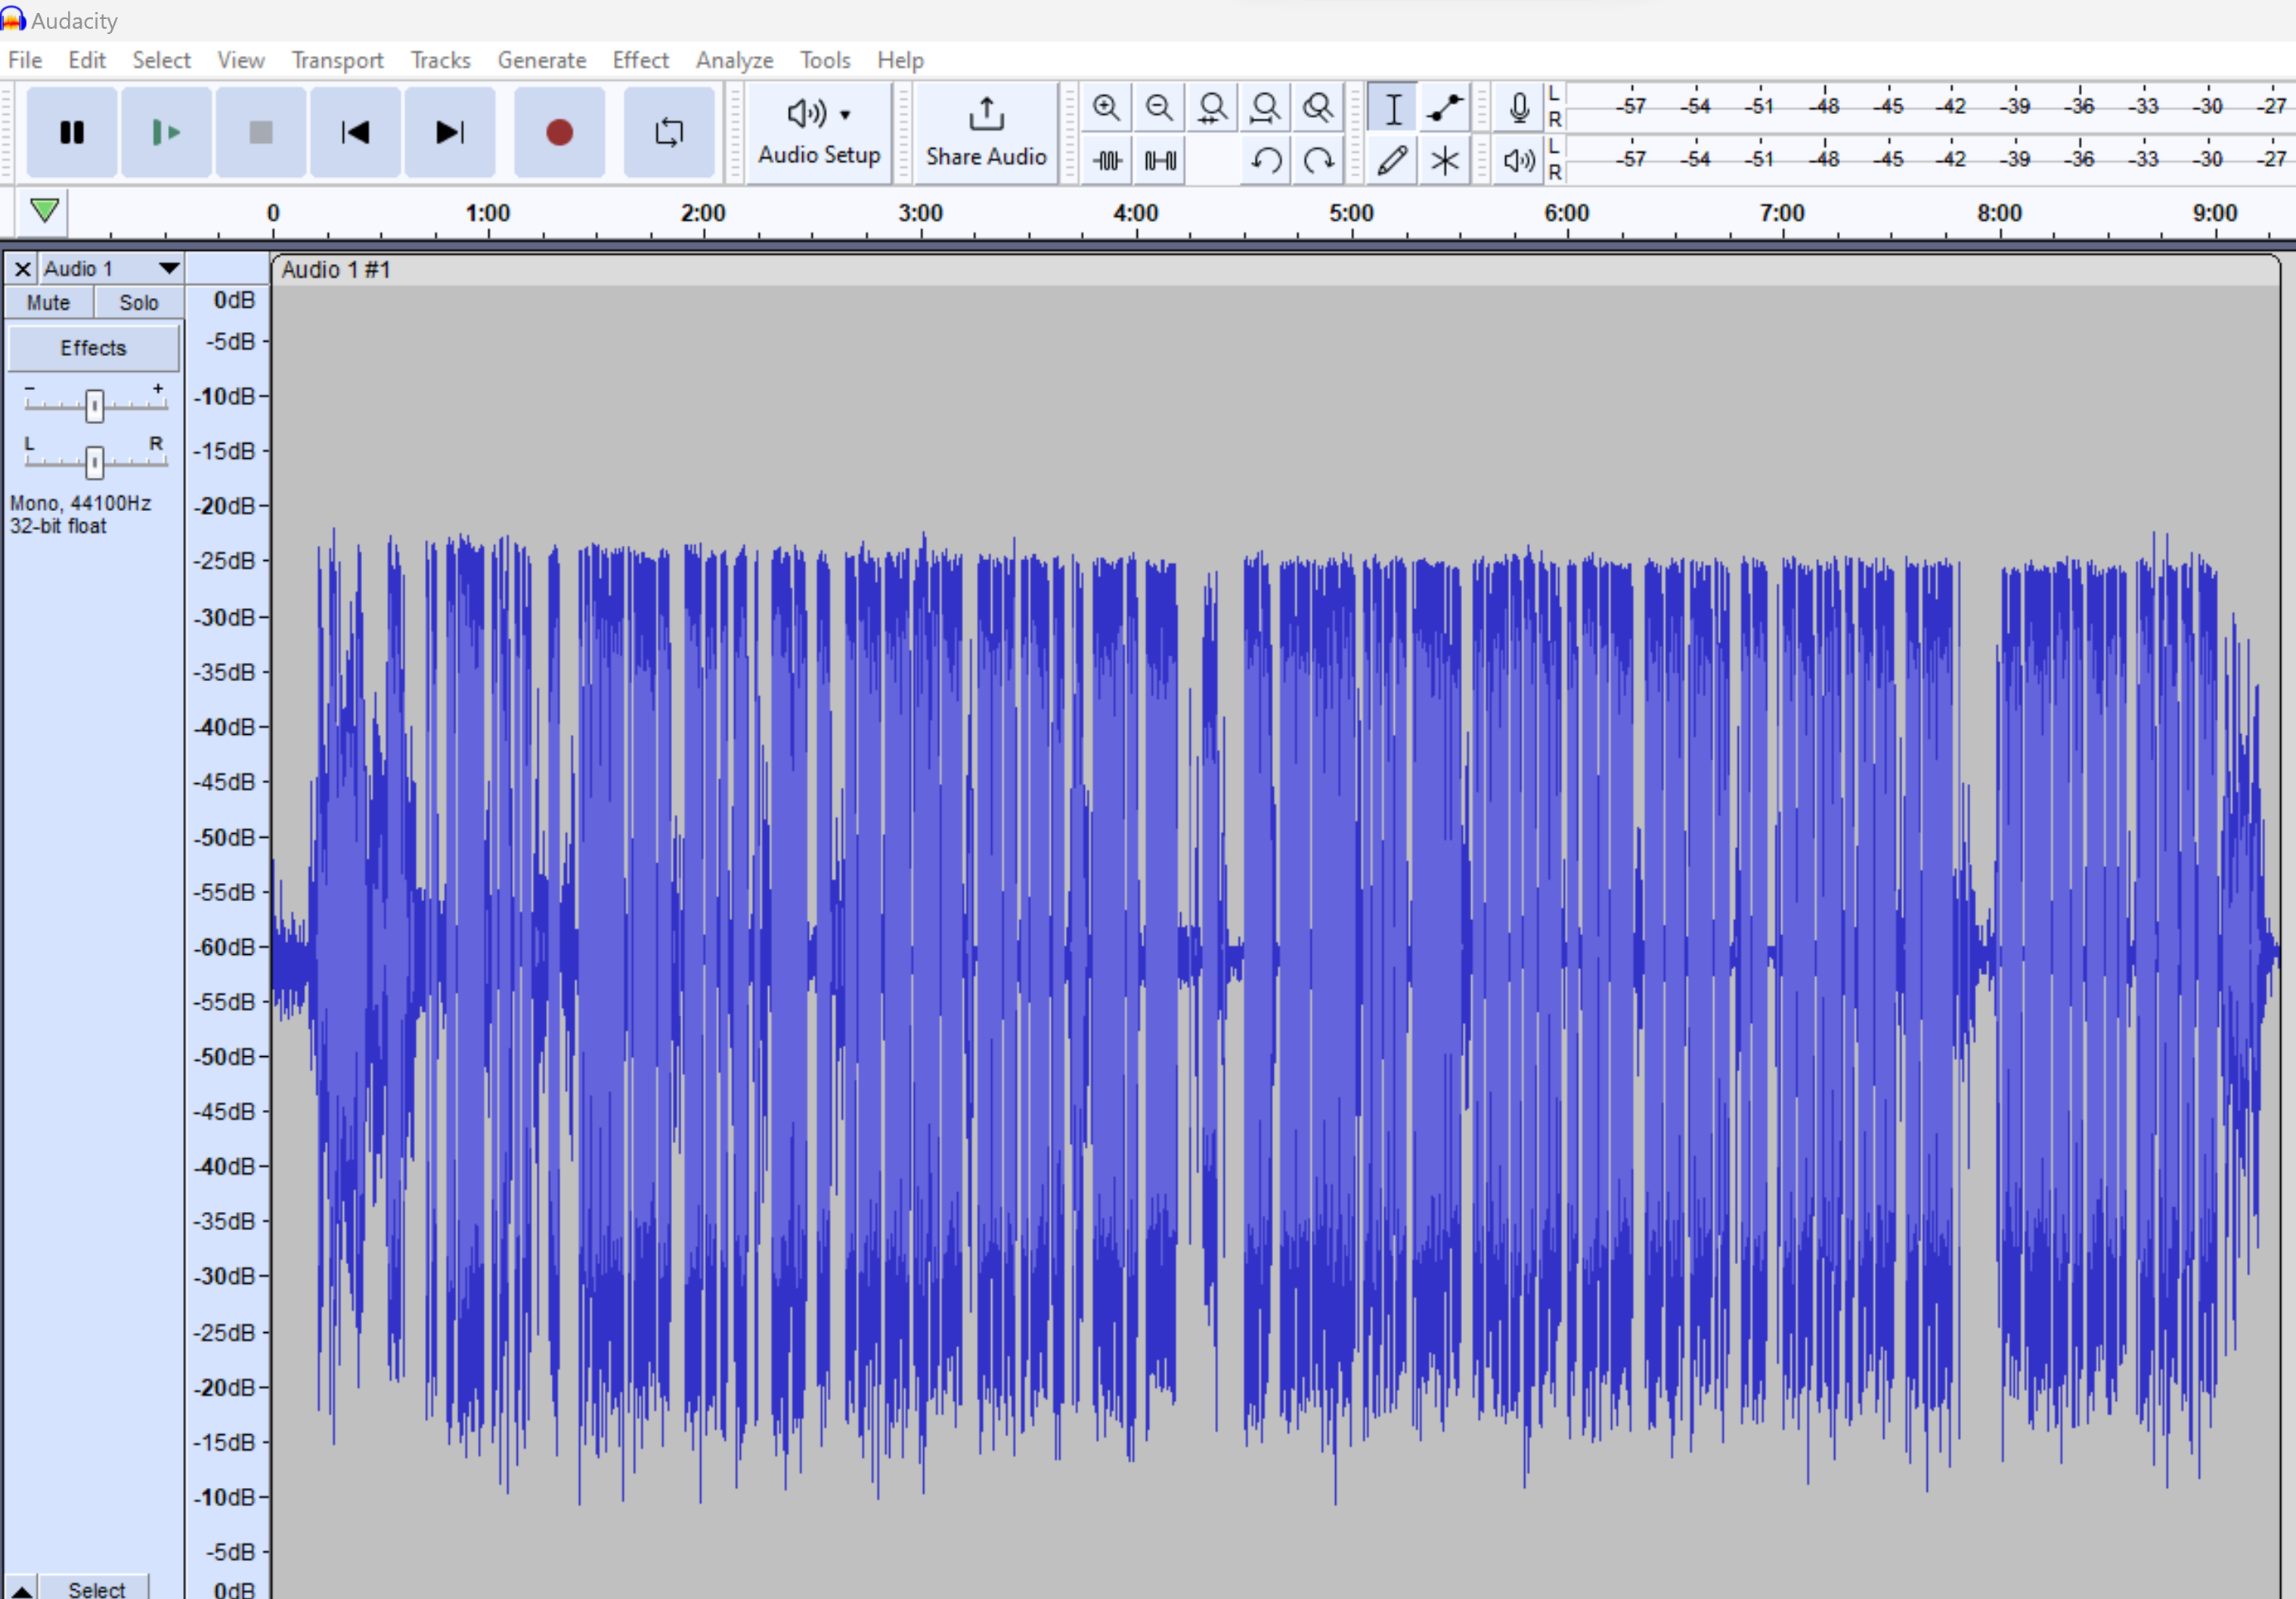Image resolution: width=2296 pixels, height=1599 pixels.
Task: Click the Silence Audio Selection icon
Action: pos(1159,160)
